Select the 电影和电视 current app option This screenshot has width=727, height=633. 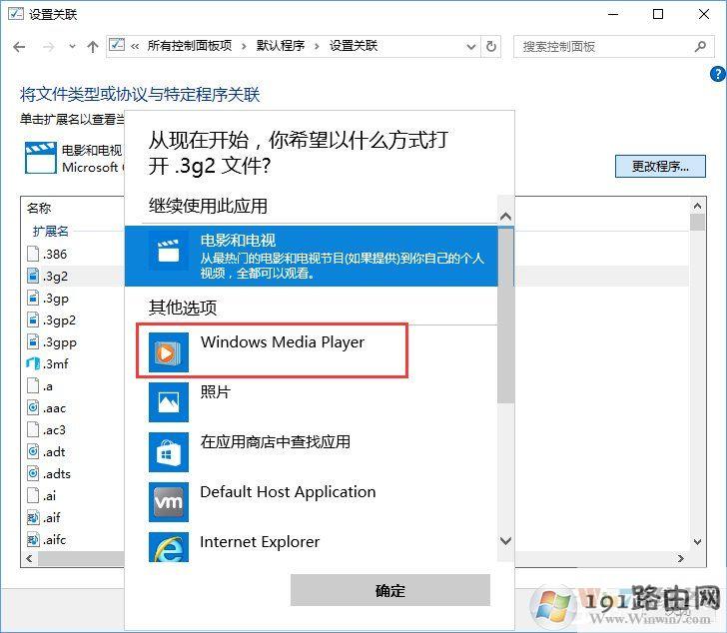[x=312, y=256]
